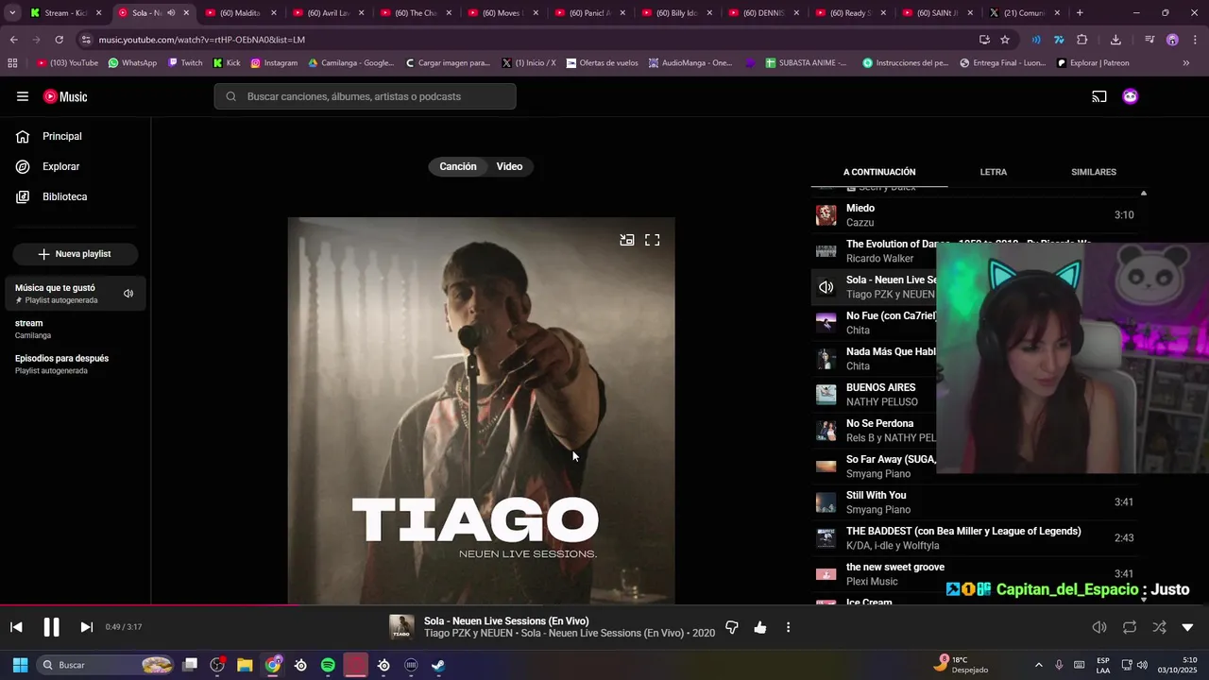Click the current song thumbnail in player bar
The height and width of the screenshot is (680, 1209).
coord(401,627)
